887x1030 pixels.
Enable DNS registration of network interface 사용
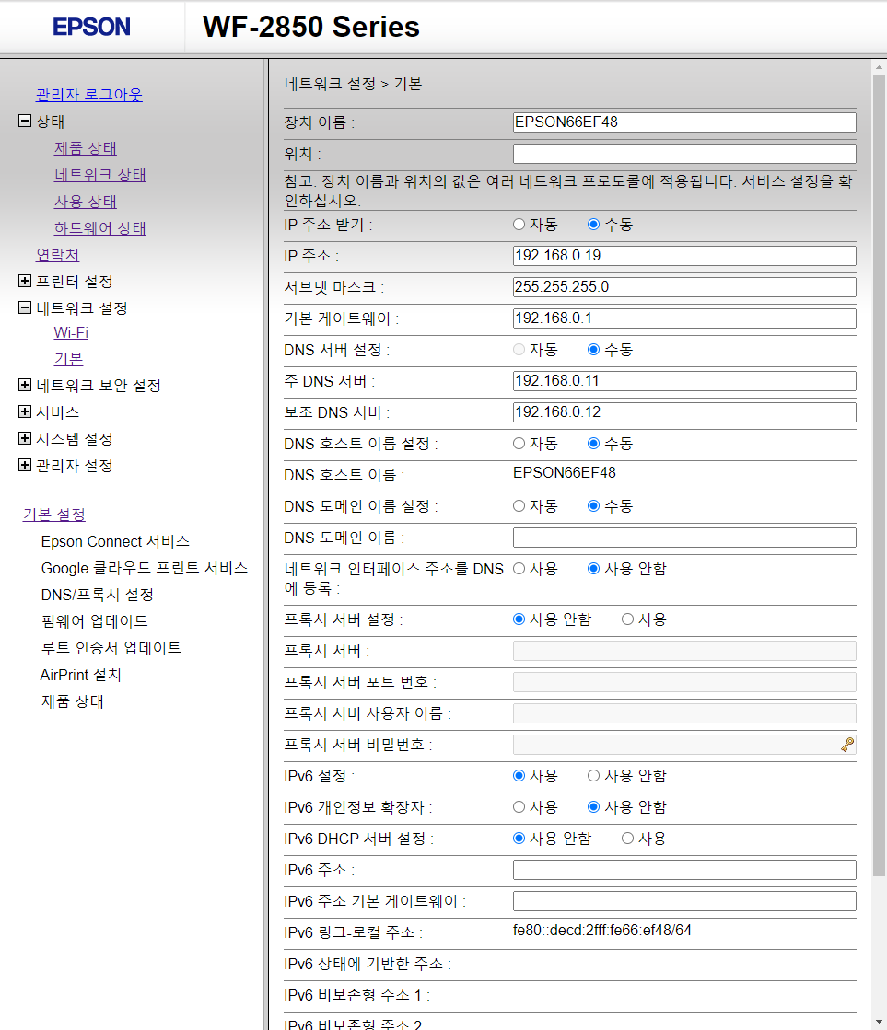[519, 568]
